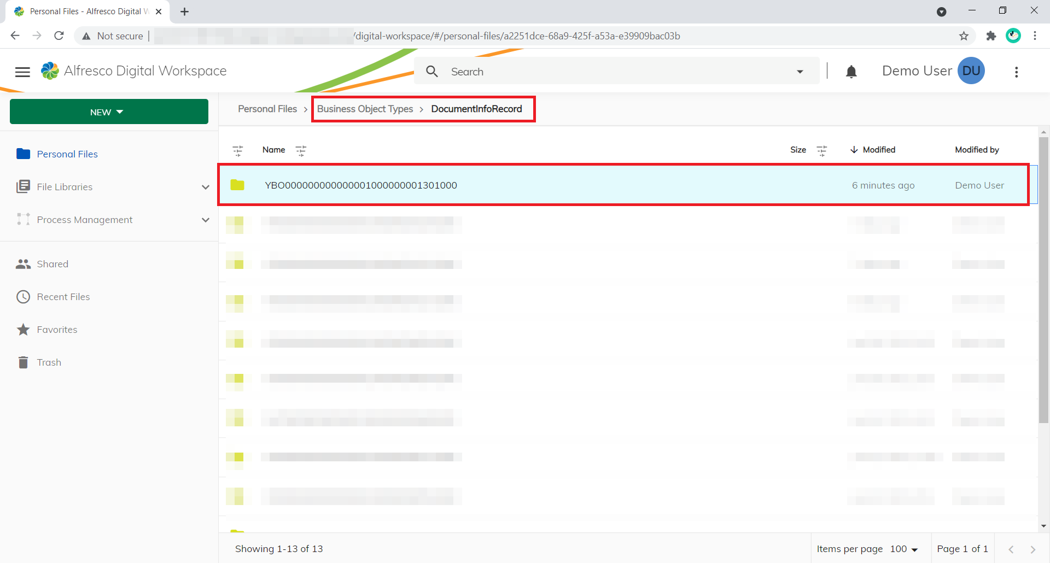Open browser extensions puzzle icon
This screenshot has height=563, width=1050.
[991, 36]
